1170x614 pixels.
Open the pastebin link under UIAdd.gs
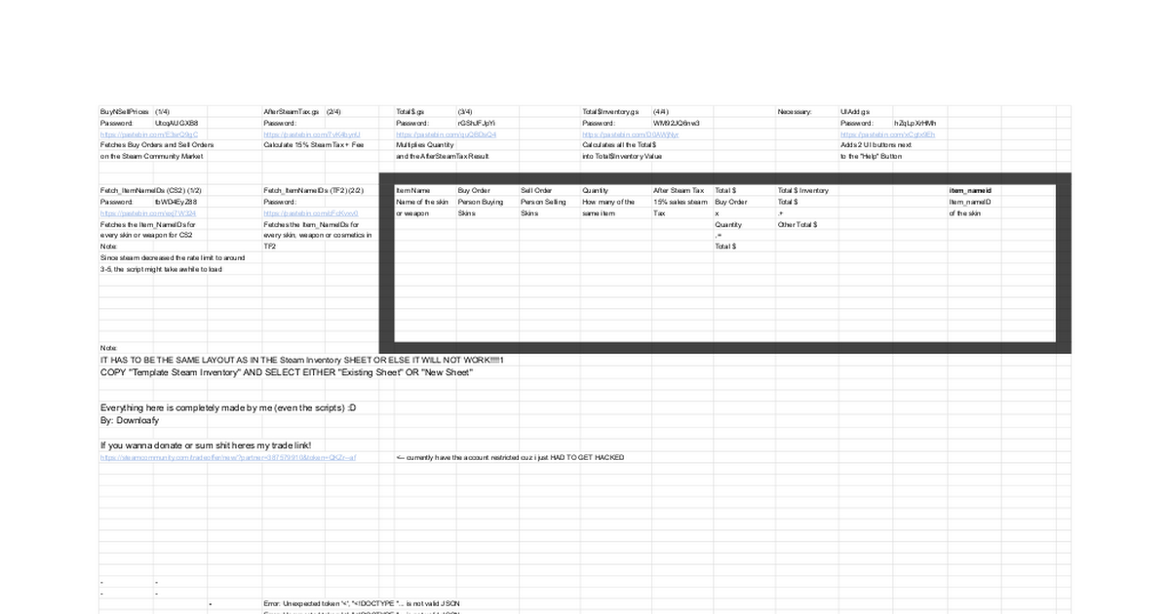pyautogui.click(x=887, y=134)
